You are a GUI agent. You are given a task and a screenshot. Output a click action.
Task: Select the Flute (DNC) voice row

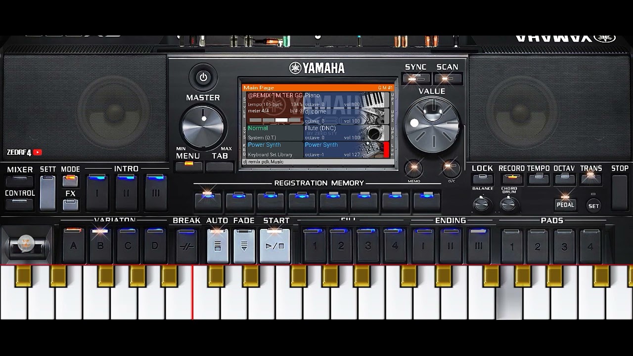(347, 133)
